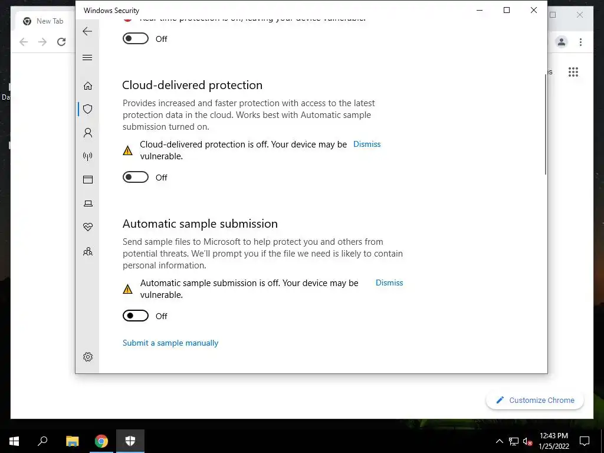604x453 pixels.
Task: Open the Windows Start menu
Action: pos(14,441)
